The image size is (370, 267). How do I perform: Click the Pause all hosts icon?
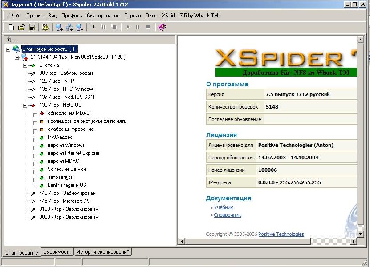103,27
